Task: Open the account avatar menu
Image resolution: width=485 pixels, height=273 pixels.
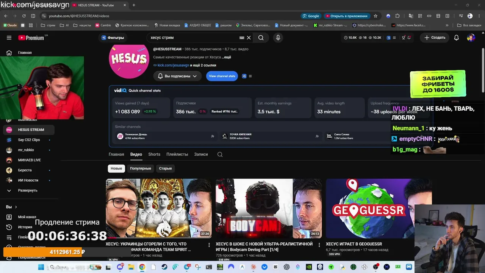Action: (471, 38)
